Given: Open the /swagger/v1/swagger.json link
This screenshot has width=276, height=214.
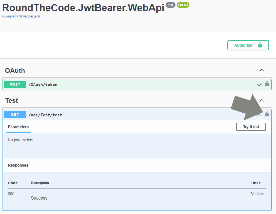Looking at the screenshot, I should [x=21, y=16].
